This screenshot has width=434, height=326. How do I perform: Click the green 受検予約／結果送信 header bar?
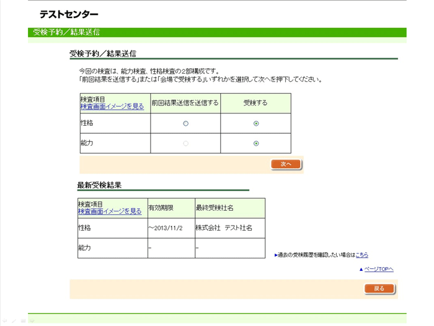(x=217, y=32)
